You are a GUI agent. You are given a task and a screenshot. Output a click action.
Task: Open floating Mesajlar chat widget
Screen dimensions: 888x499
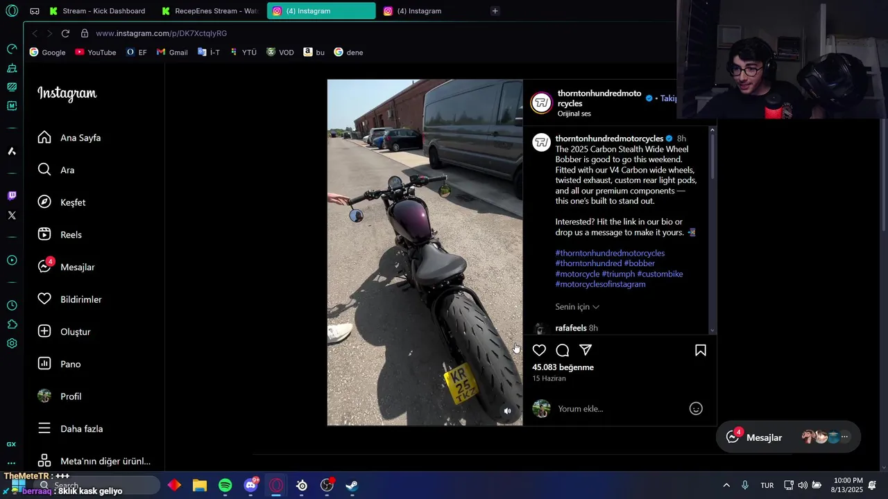[788, 437]
